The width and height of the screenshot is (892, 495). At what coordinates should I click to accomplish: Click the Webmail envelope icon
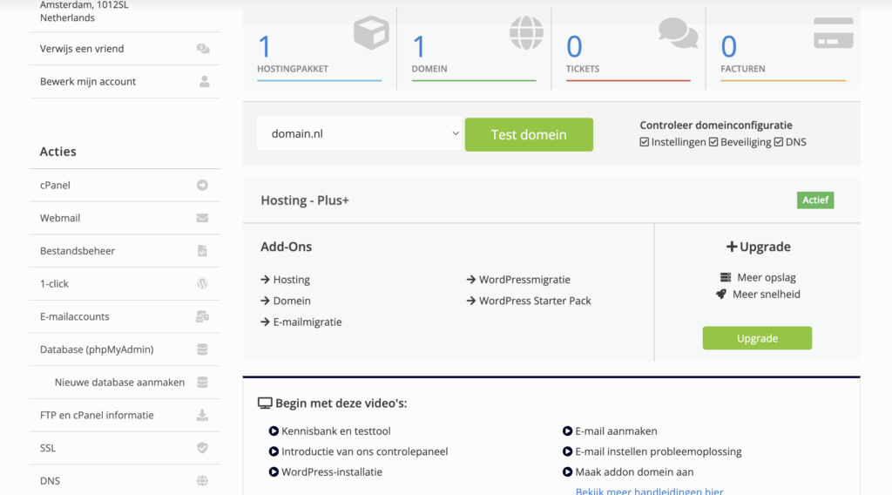[x=202, y=218]
